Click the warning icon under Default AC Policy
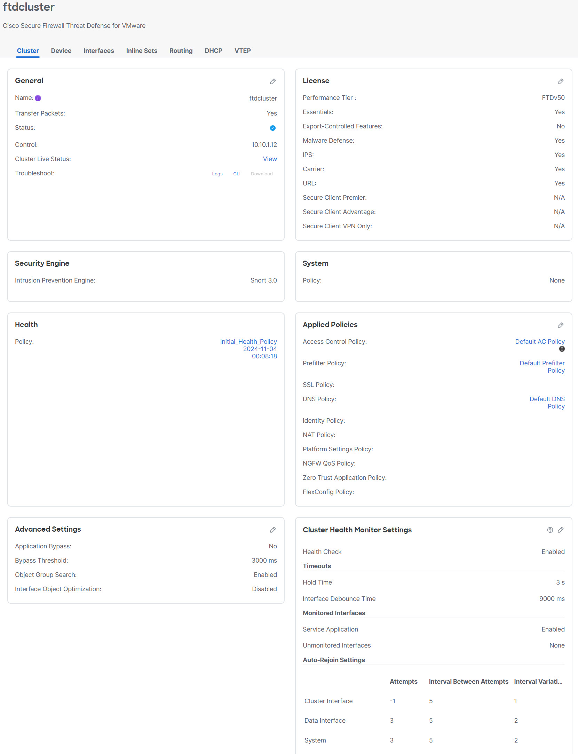The height and width of the screenshot is (754, 578). 562,349
